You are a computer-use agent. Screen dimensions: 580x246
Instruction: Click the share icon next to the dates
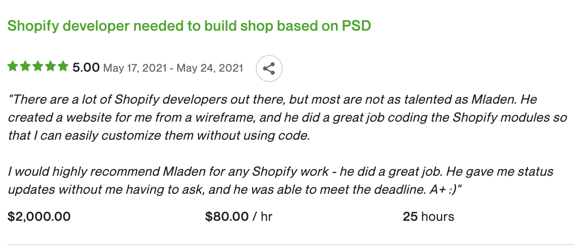[x=269, y=68]
